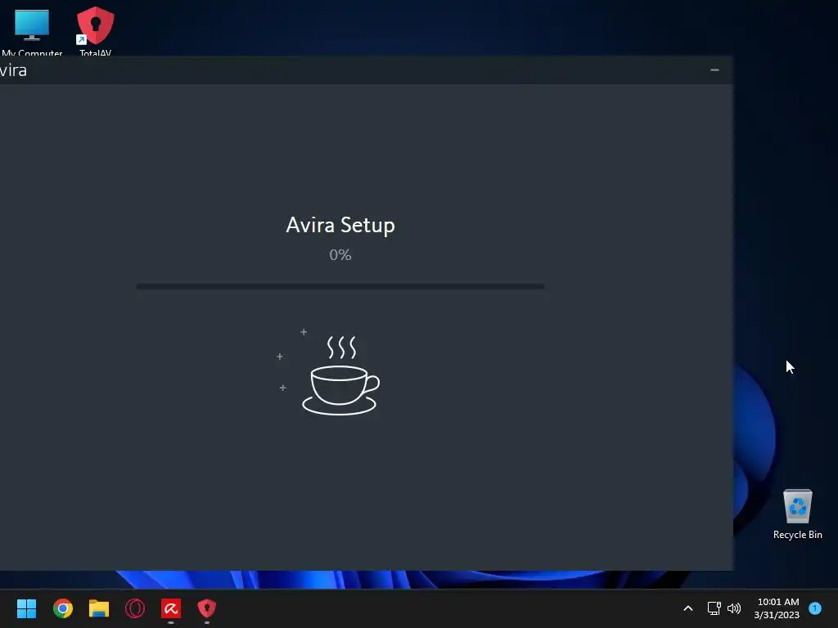Open the Opera browser from the taskbar
The image size is (838, 628).
(x=135, y=608)
